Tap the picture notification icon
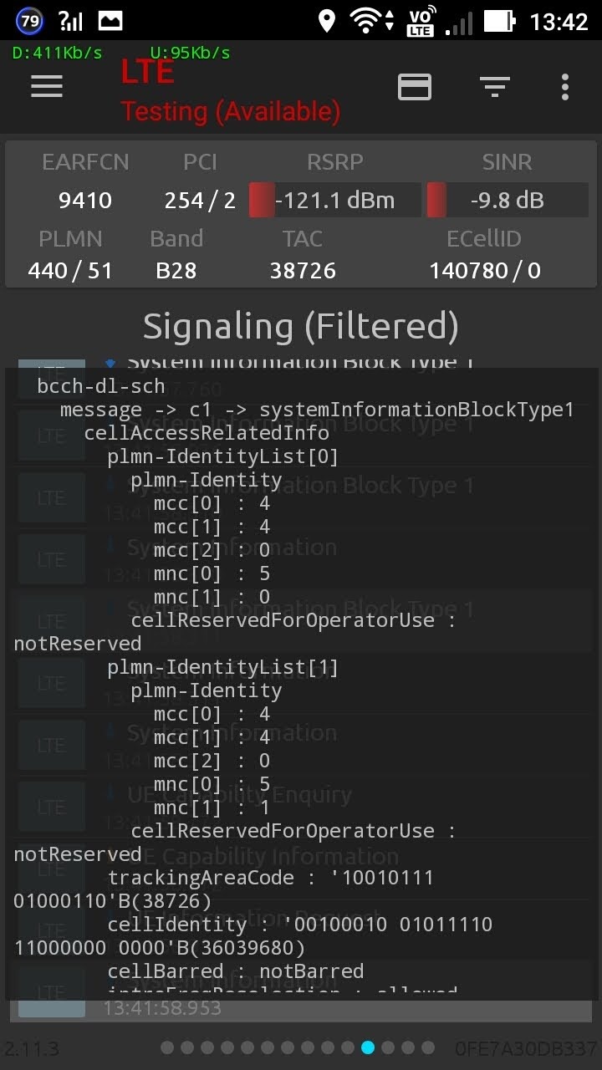Viewport: 602px width, 1070px height. 110,21
